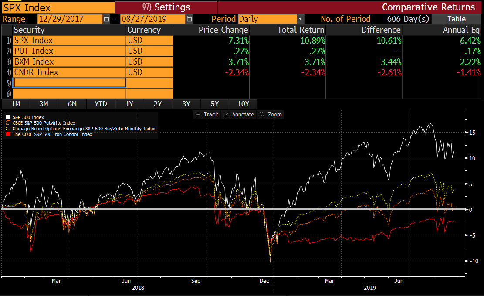Screen dimensions: 484x296
Task: Select the Annotate pencil tool
Action: pos(238,114)
